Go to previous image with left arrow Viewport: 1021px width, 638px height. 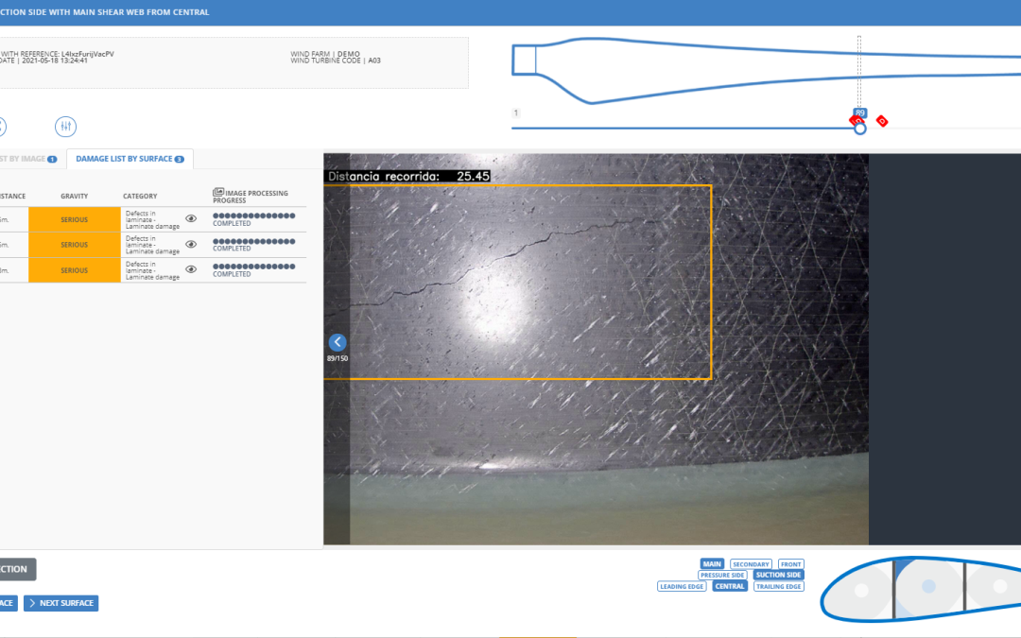coord(337,342)
